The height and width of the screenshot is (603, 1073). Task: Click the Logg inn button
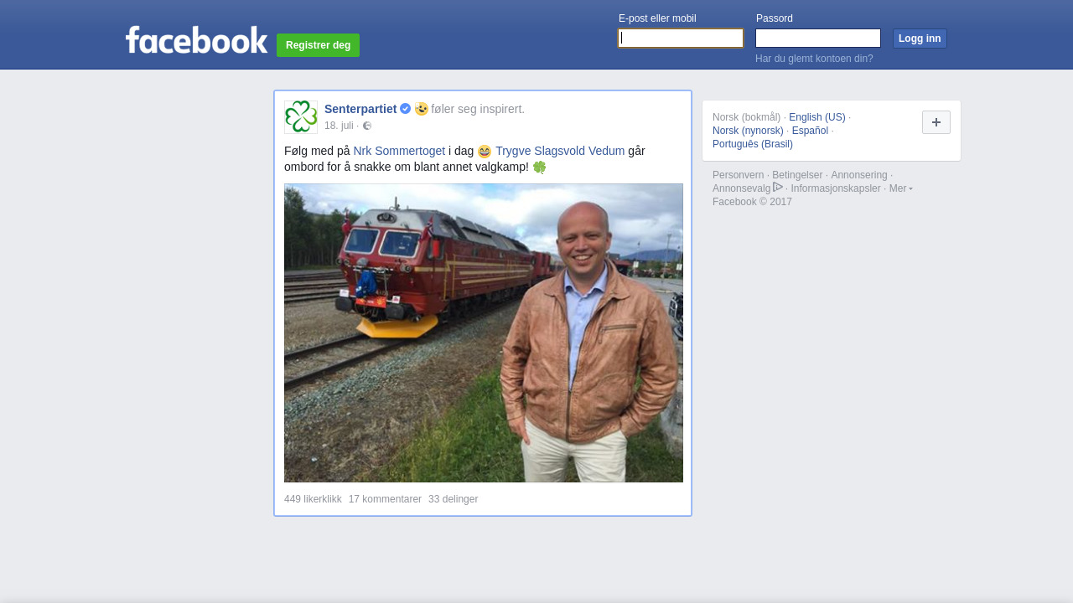tap(920, 39)
